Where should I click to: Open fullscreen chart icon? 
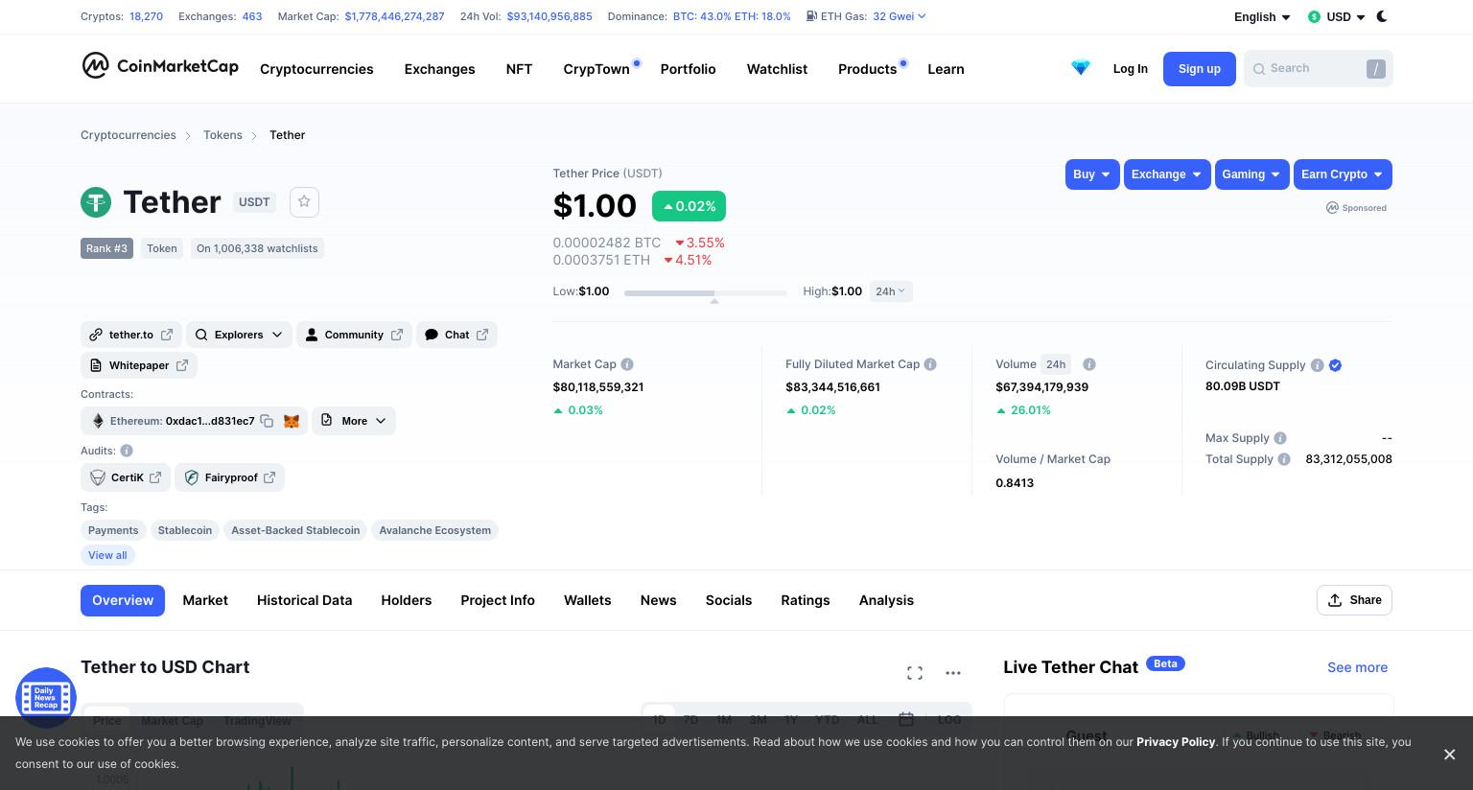(x=915, y=673)
